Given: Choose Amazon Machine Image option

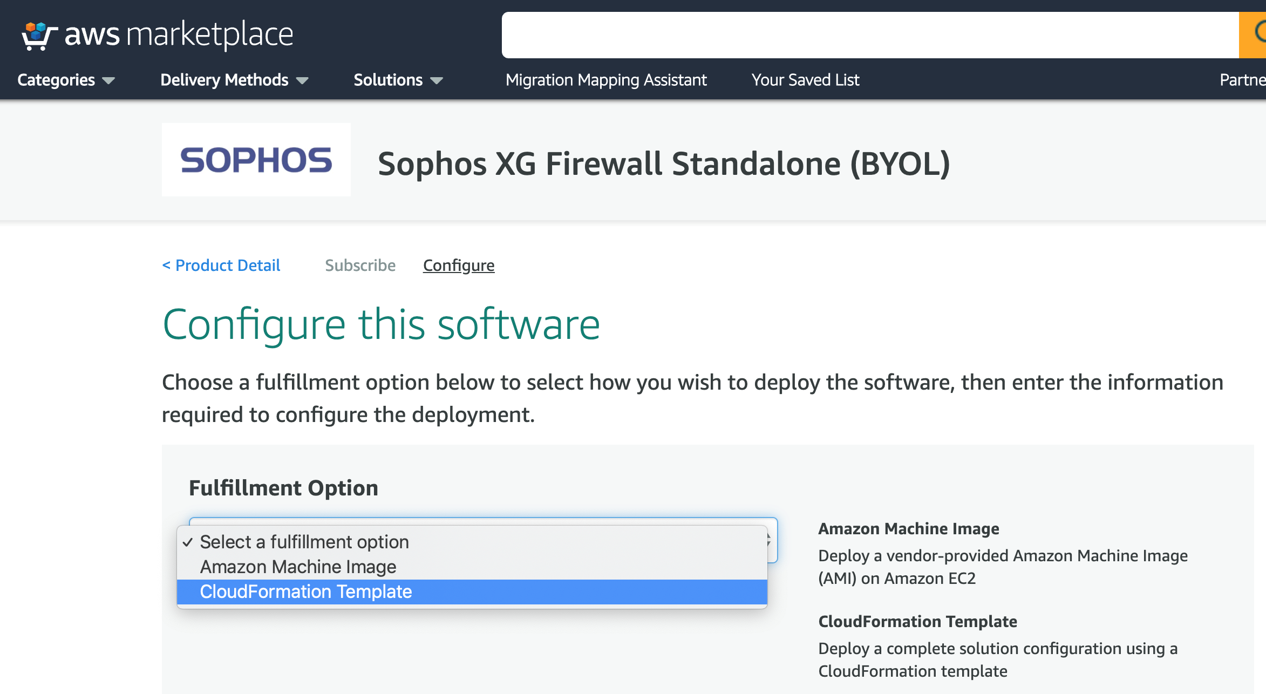Looking at the screenshot, I should pos(472,567).
